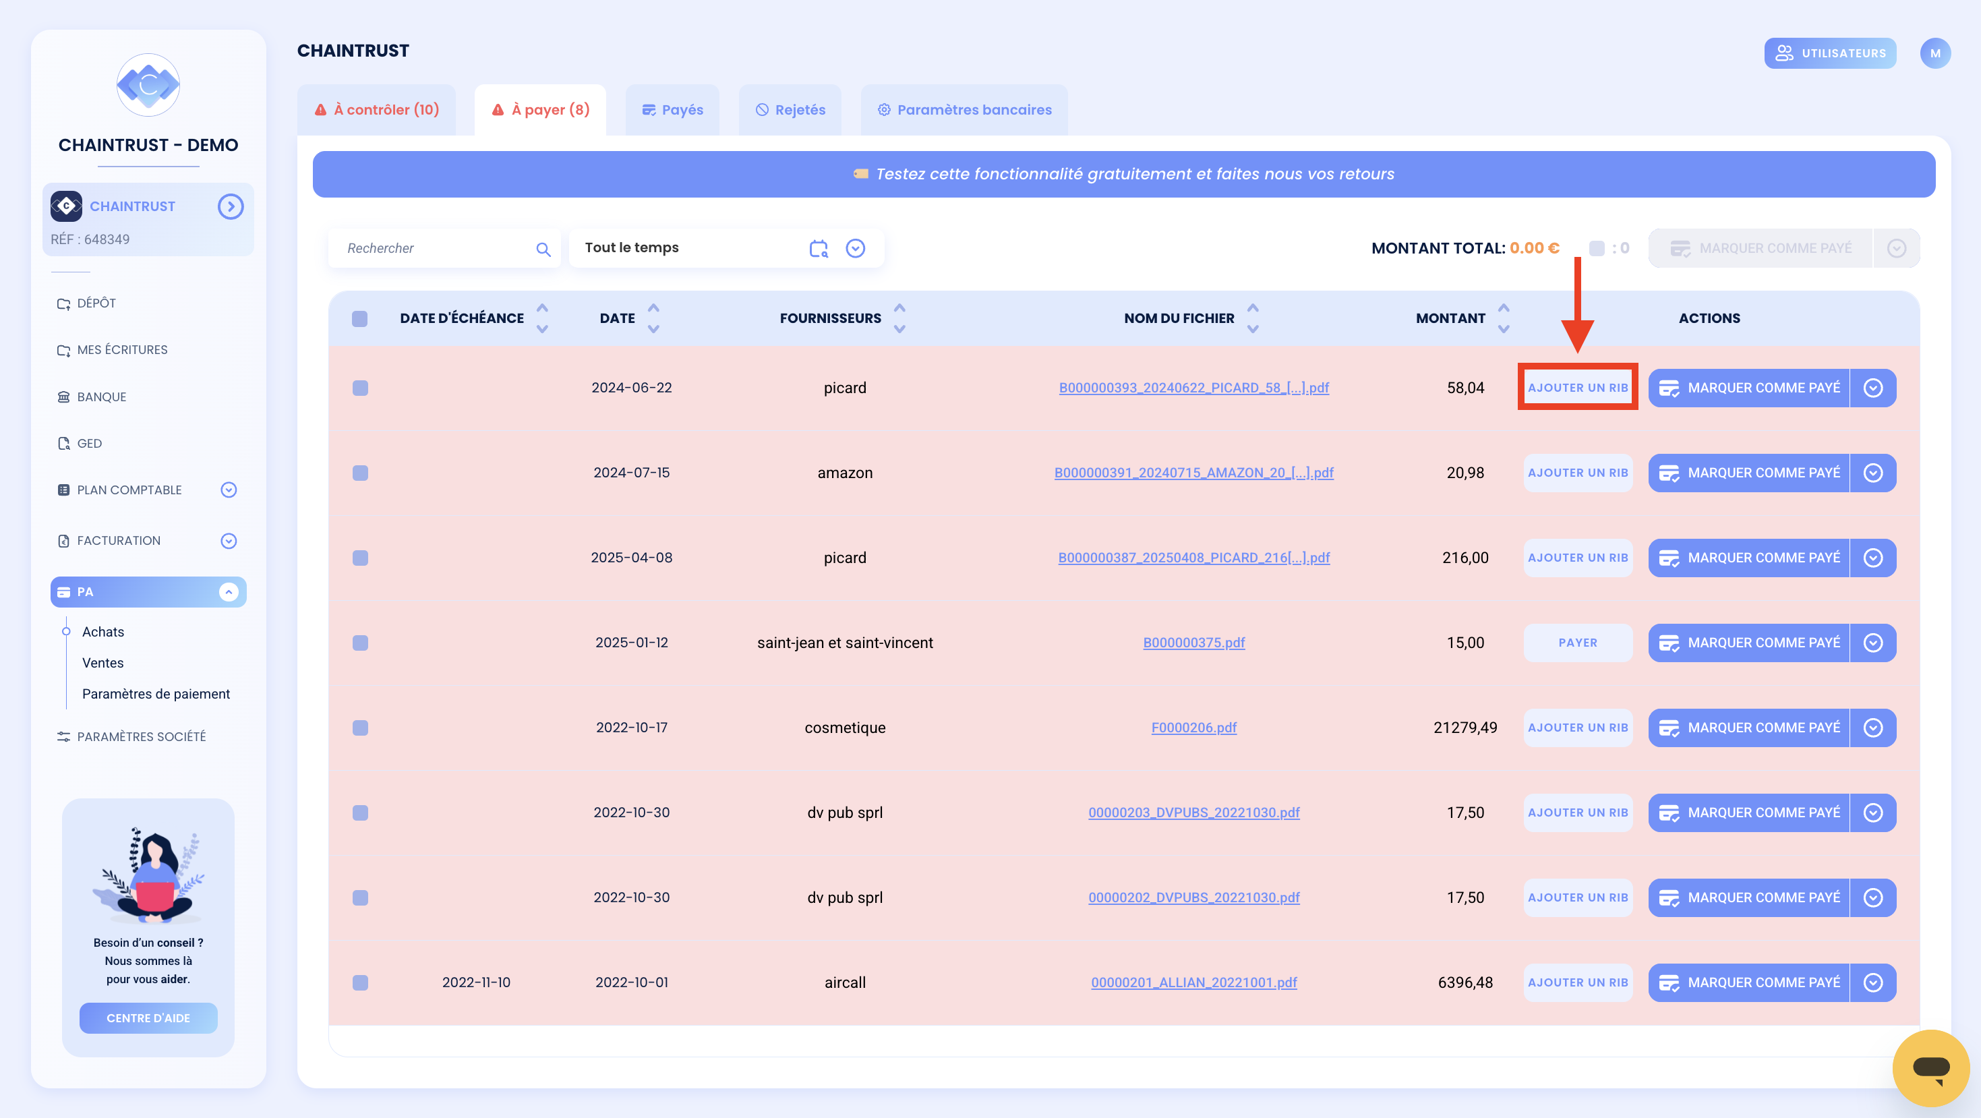Screen dimensions: 1981x1118
Task: Open Paramètres bancaires tab
Action: [964, 110]
